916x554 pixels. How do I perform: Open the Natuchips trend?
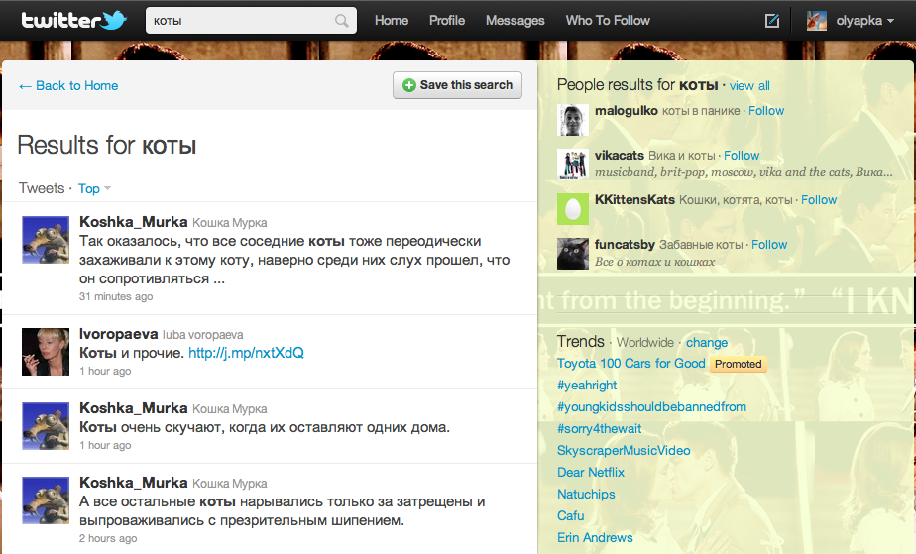click(586, 494)
